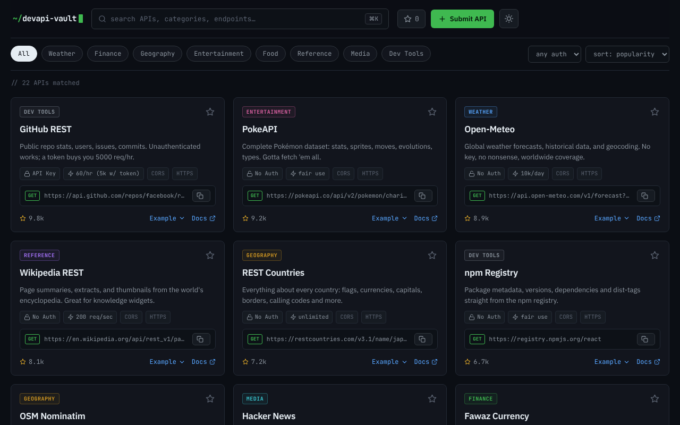680x425 pixels.
Task: Click npm Registry 6.7k star rating
Action: (477, 362)
